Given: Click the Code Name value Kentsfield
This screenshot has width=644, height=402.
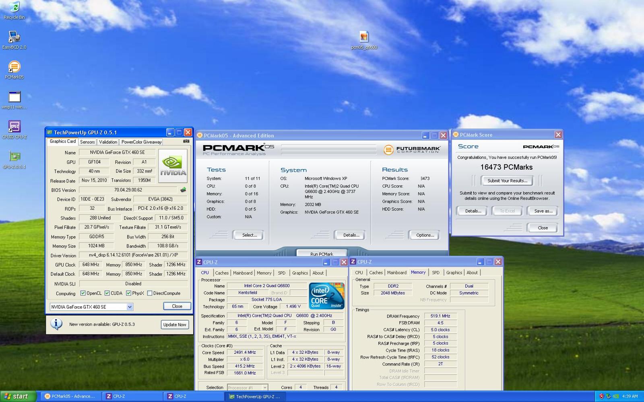Looking at the screenshot, I should pyautogui.click(x=248, y=293).
